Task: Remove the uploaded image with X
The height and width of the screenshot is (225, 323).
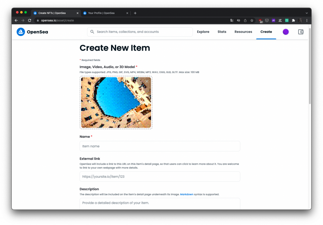Action: click(x=147, y=82)
